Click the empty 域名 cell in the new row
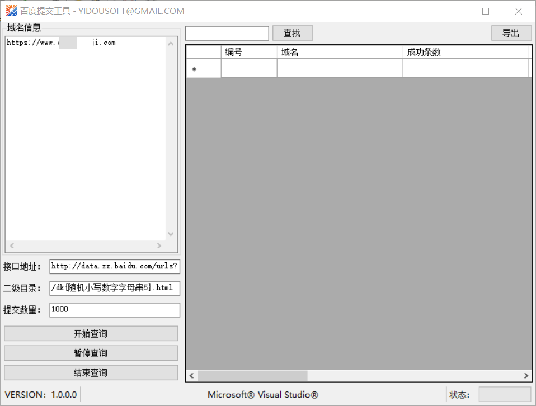Viewport: 536px width, 406px height. 340,68
